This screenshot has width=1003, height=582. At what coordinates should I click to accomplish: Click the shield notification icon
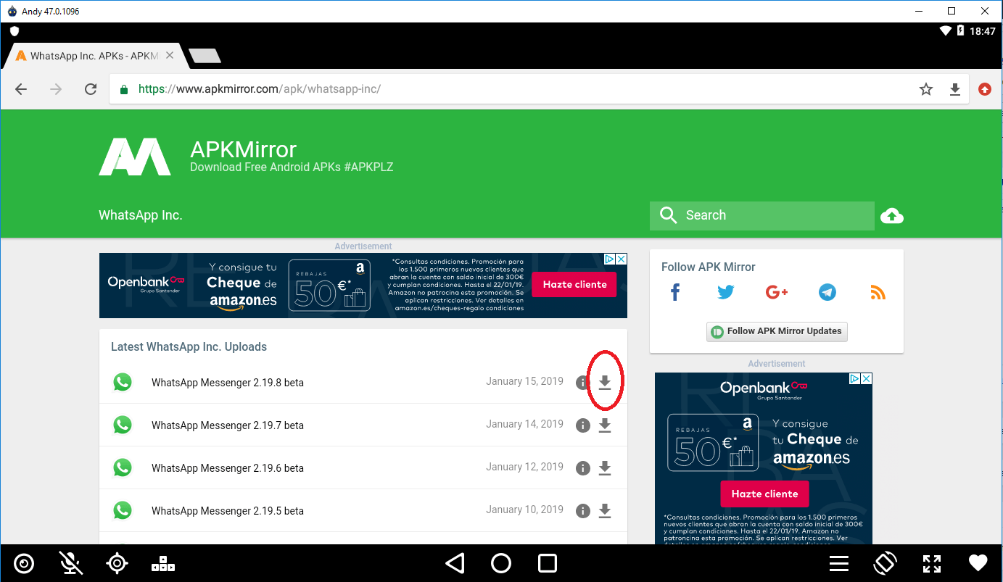(15, 31)
